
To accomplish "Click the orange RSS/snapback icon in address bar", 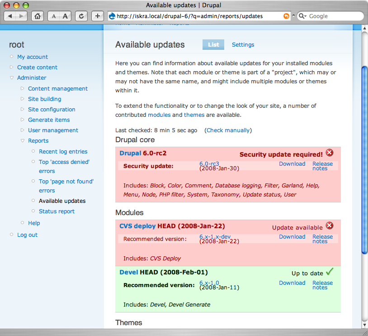I will point(286,16).
